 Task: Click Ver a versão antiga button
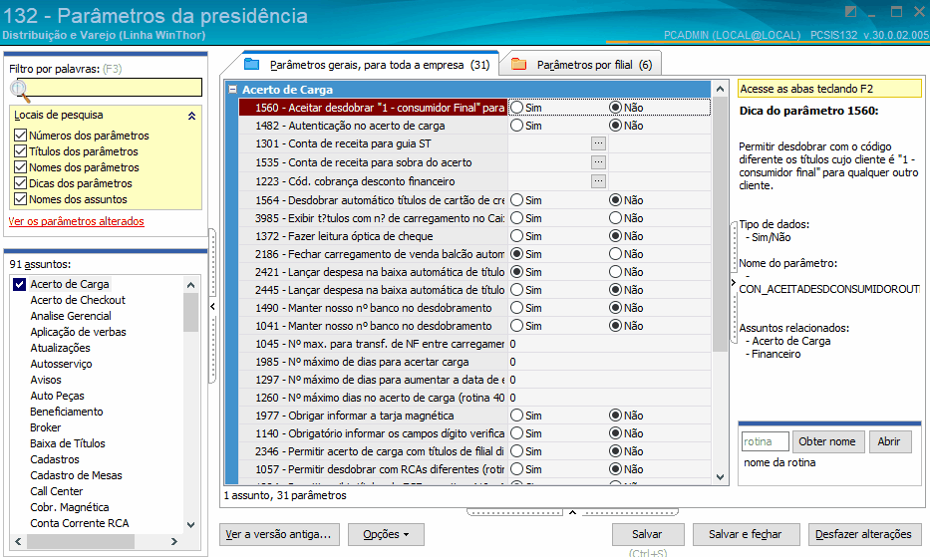[x=279, y=534]
